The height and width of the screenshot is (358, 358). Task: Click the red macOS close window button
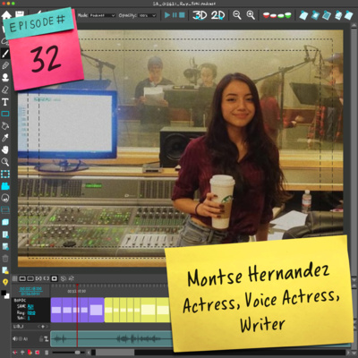click(4, 4)
